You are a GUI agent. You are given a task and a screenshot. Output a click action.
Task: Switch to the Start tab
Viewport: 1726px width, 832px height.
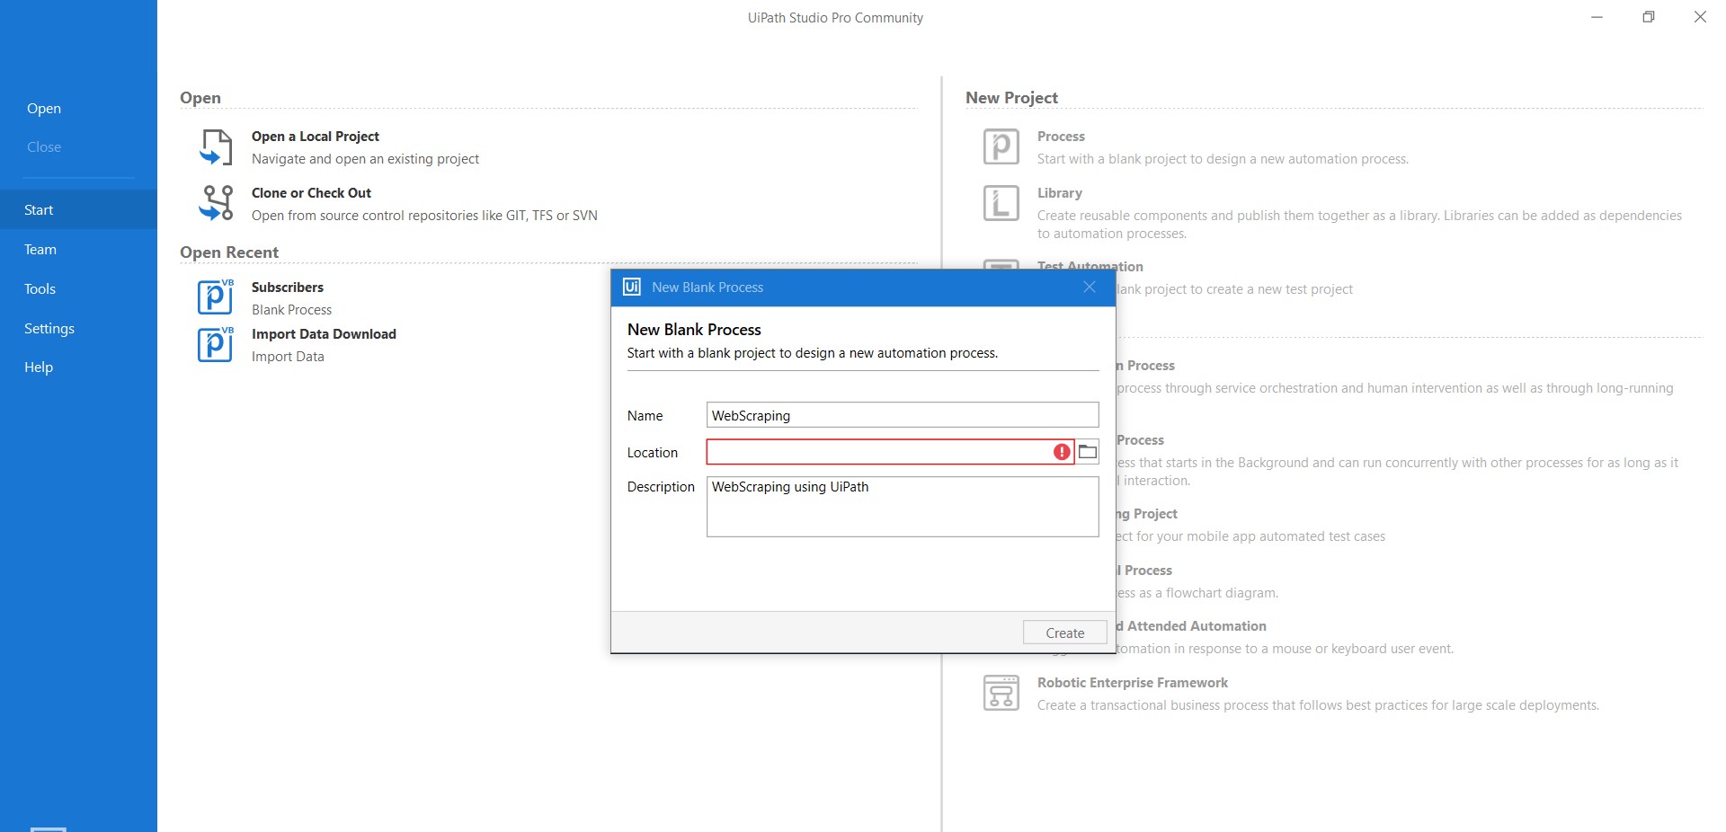click(78, 209)
